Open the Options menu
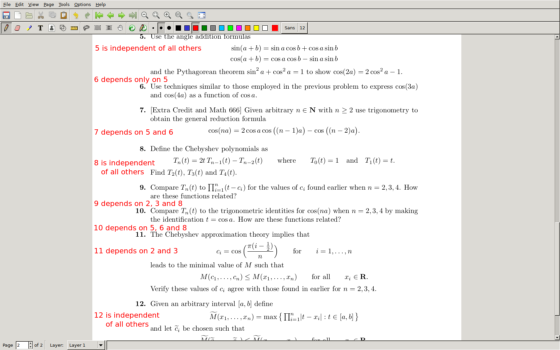 [x=82, y=4]
